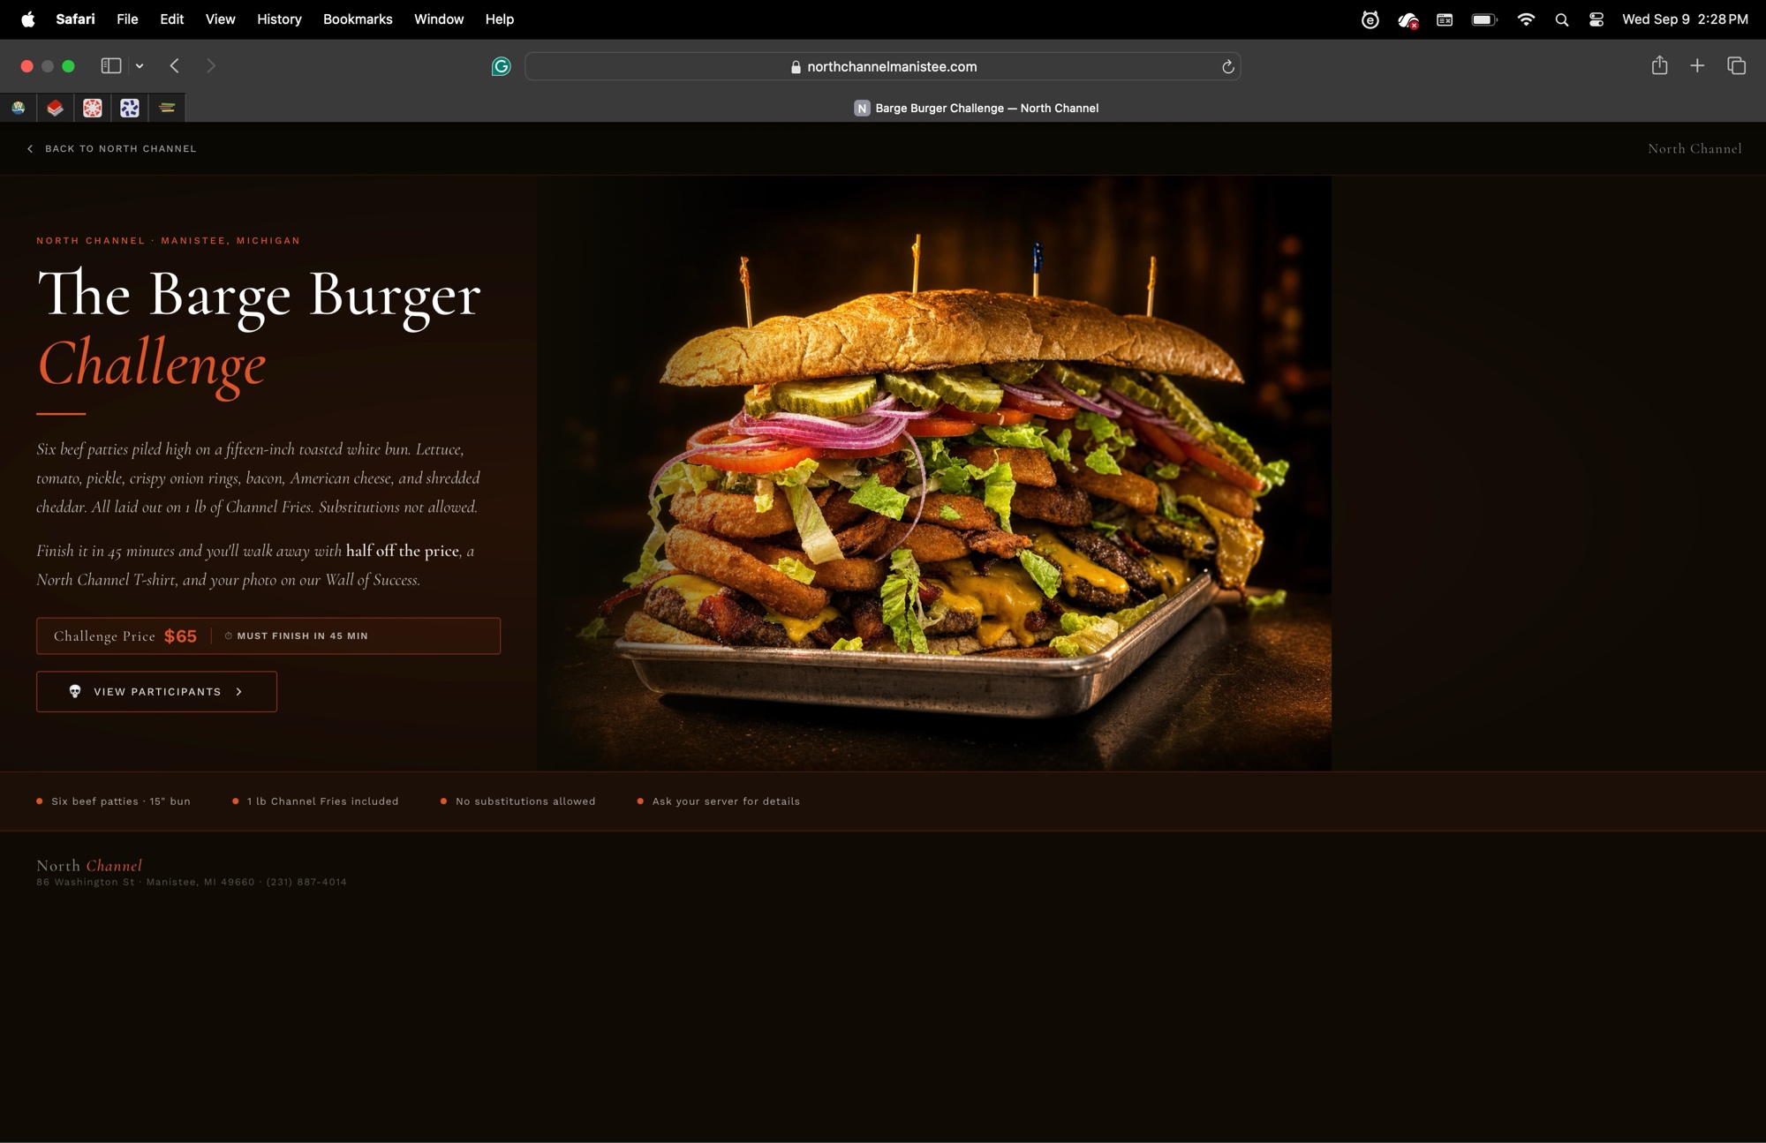The image size is (1766, 1143).
Task: Open the Bookmarks menu
Action: [358, 19]
